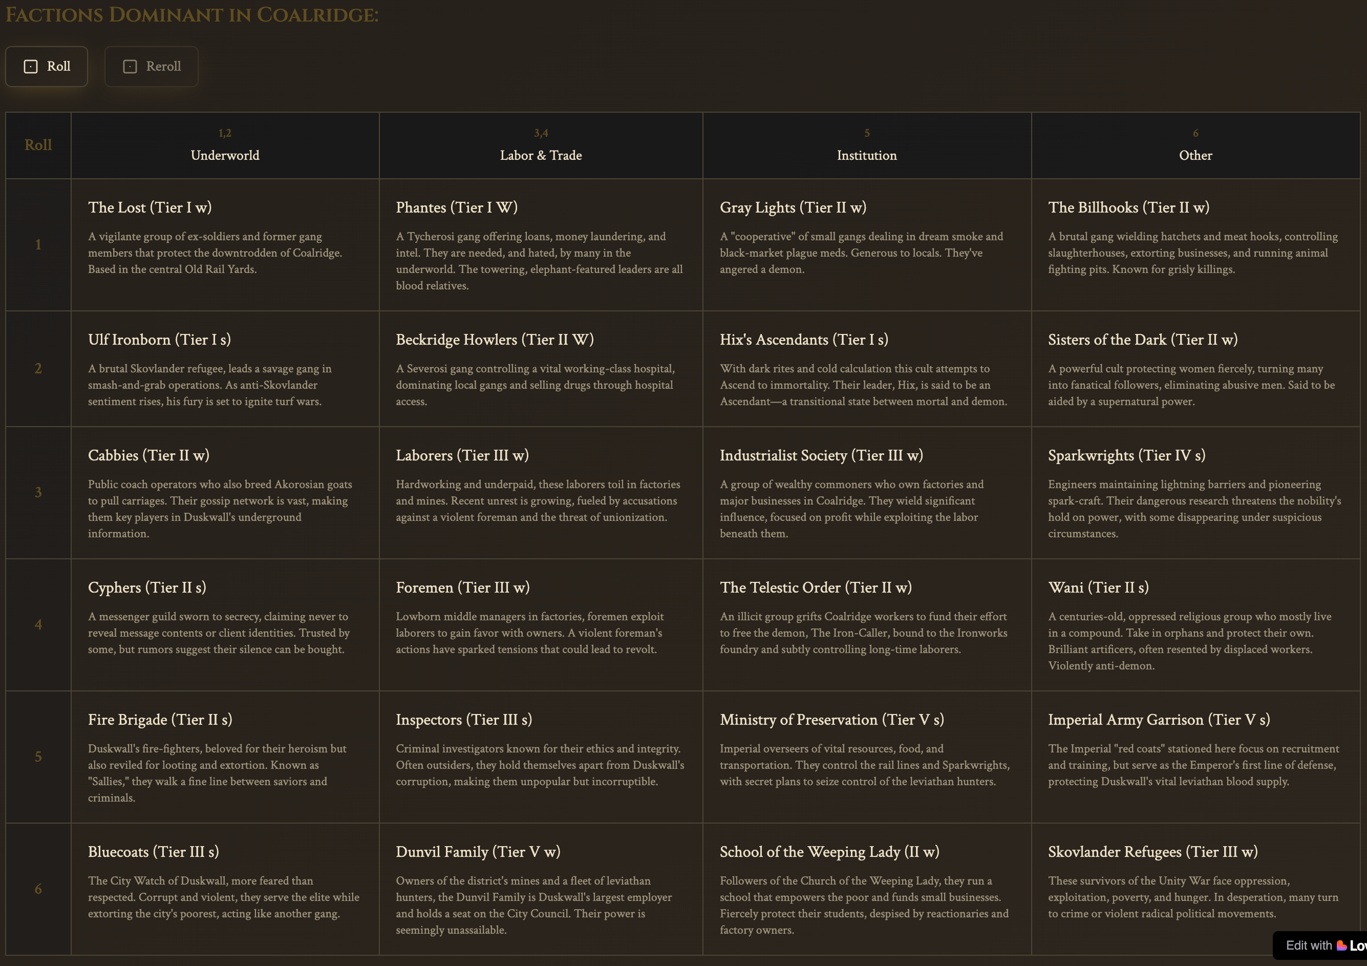The image size is (1367, 966).
Task: Click the Lovable logo in Edit badge
Action: tap(1341, 945)
